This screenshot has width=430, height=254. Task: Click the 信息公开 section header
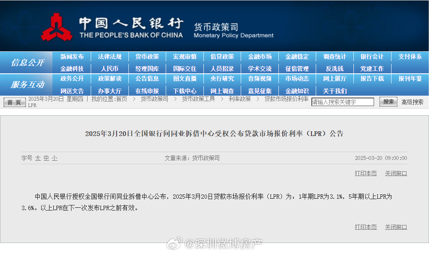pyautogui.click(x=27, y=63)
